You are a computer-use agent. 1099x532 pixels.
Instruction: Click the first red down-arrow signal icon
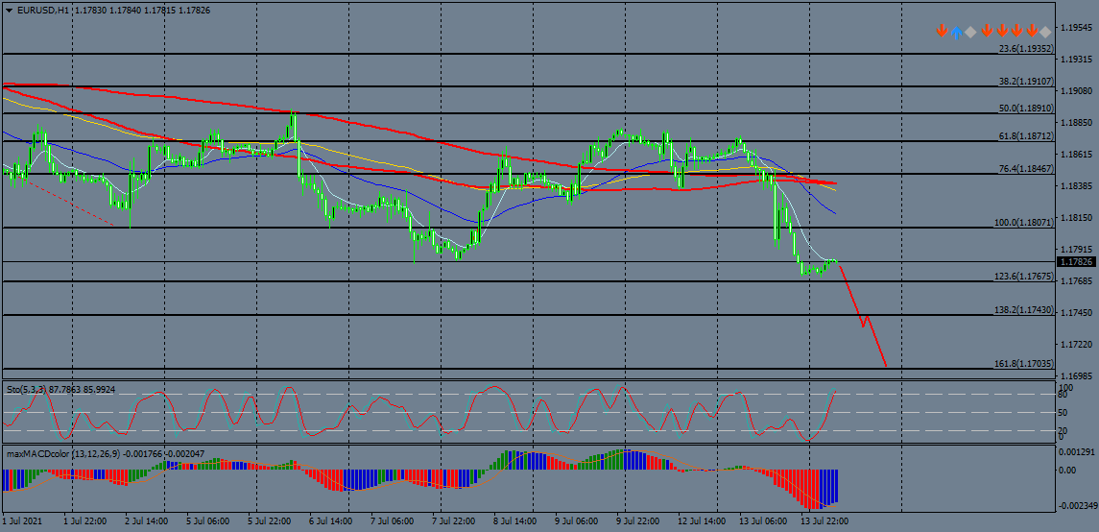pyautogui.click(x=942, y=32)
